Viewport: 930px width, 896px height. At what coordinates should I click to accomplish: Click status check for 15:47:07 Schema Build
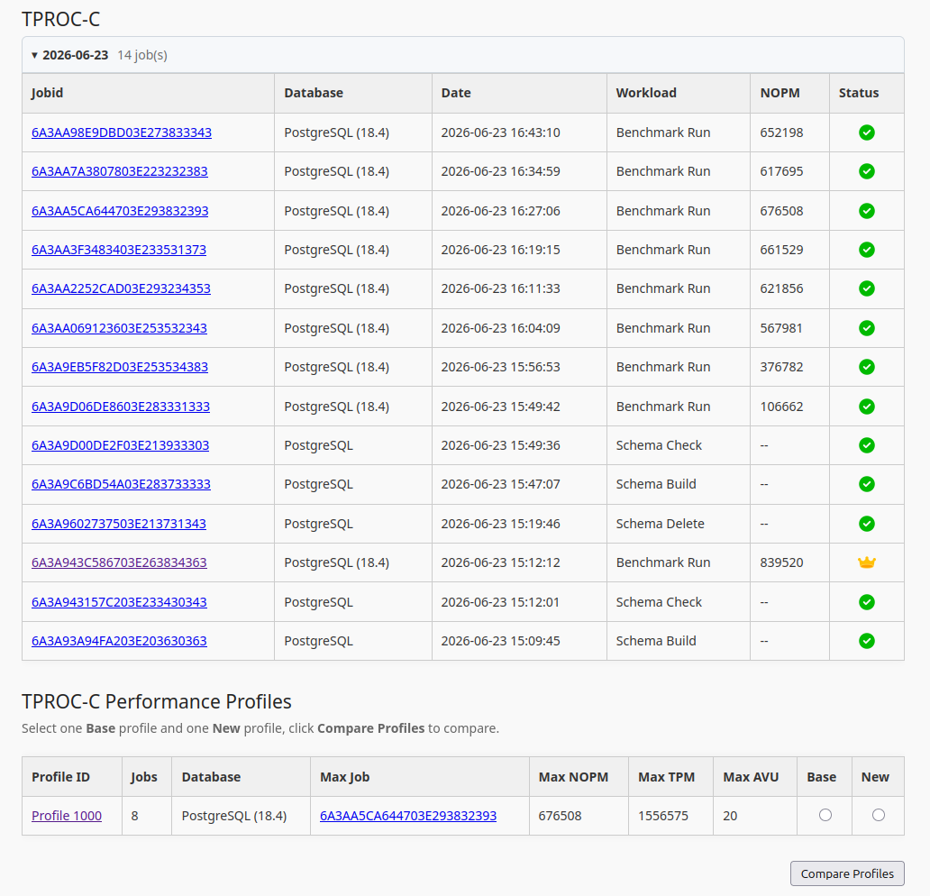pyautogui.click(x=867, y=484)
